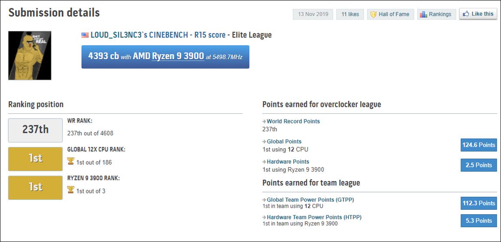Click the trophy icon next to 1st out of 186
Viewport: 501px width, 242px height.
click(x=71, y=161)
